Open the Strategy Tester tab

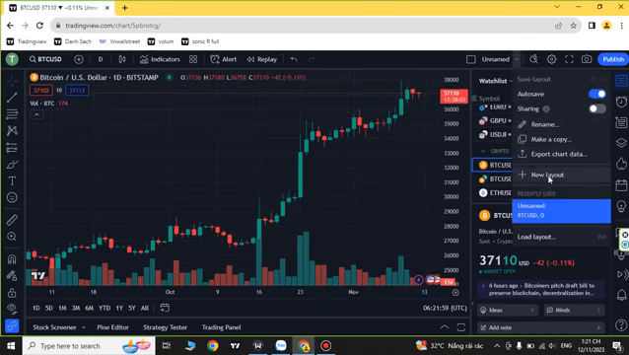point(165,327)
